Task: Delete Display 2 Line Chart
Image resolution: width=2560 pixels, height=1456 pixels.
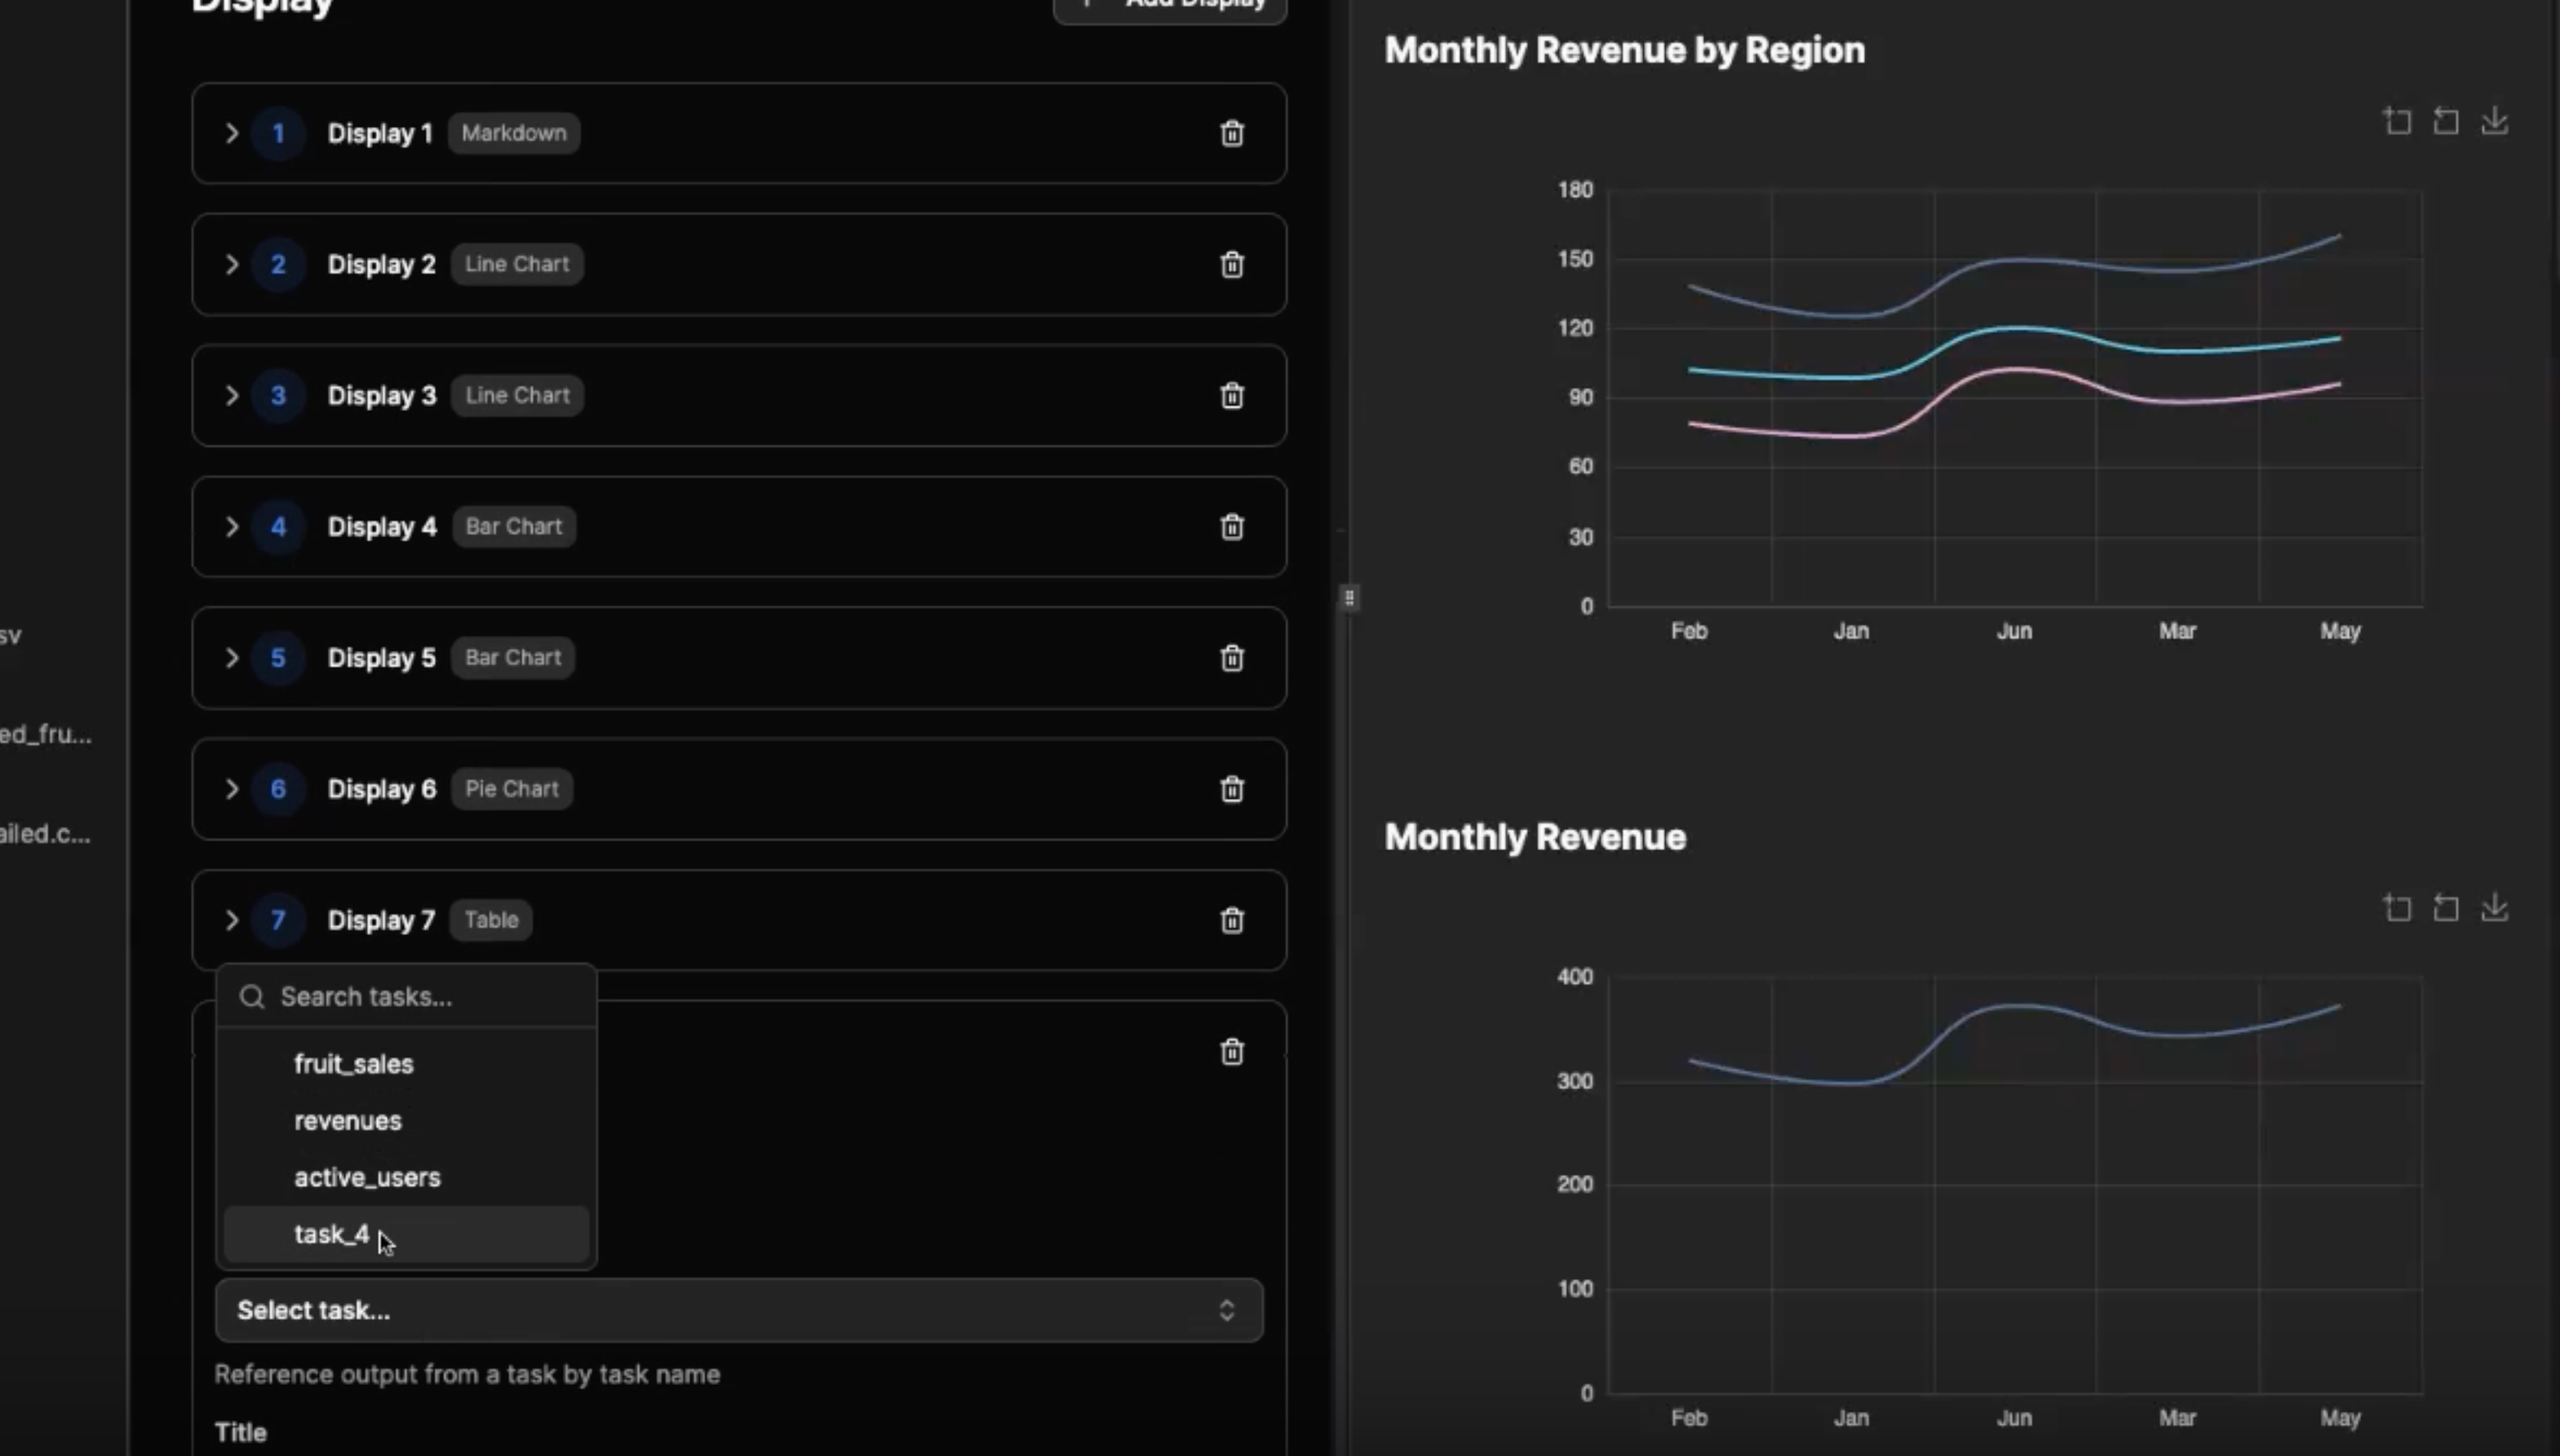Action: tap(1232, 264)
